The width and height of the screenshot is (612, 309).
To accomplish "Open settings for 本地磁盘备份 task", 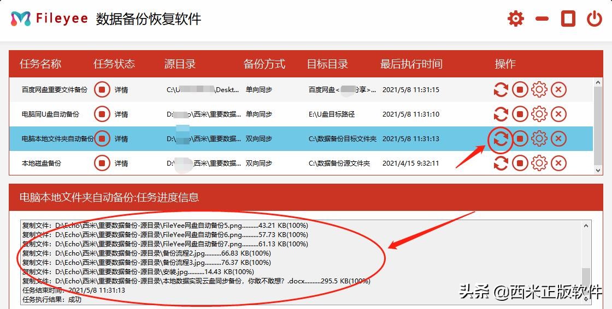I will click(539, 163).
